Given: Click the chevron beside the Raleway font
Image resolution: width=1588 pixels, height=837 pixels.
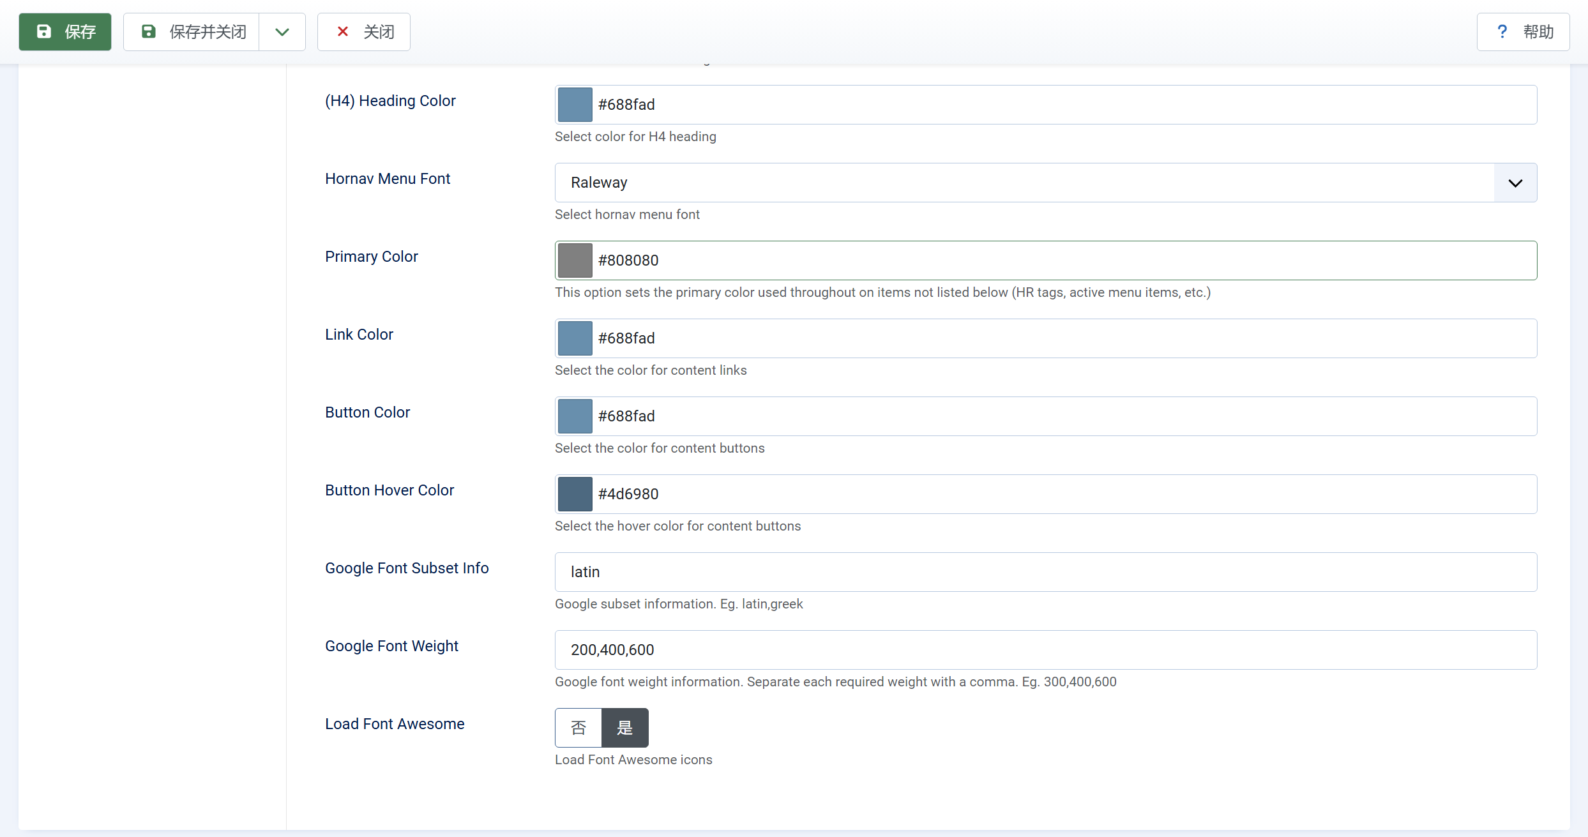Looking at the screenshot, I should (1515, 183).
